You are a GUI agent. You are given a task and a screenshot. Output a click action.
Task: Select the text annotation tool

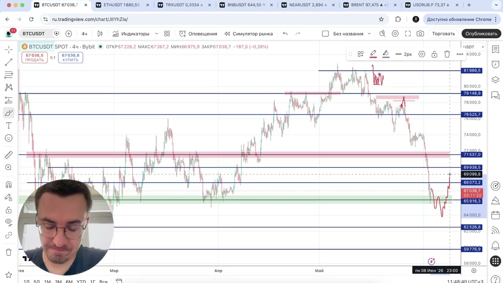click(9, 125)
